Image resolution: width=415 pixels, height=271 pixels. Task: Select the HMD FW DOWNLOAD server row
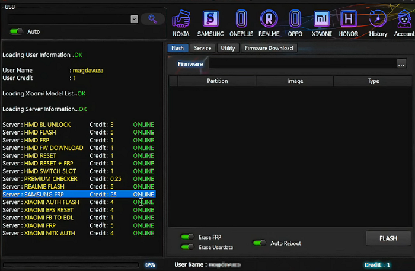pyautogui.click(x=79, y=148)
